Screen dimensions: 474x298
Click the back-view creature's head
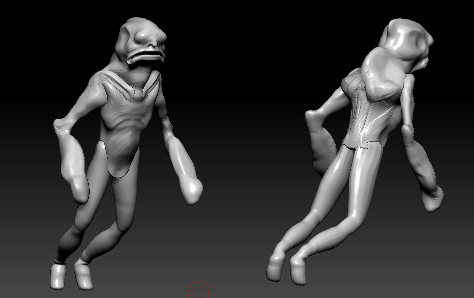(407, 45)
